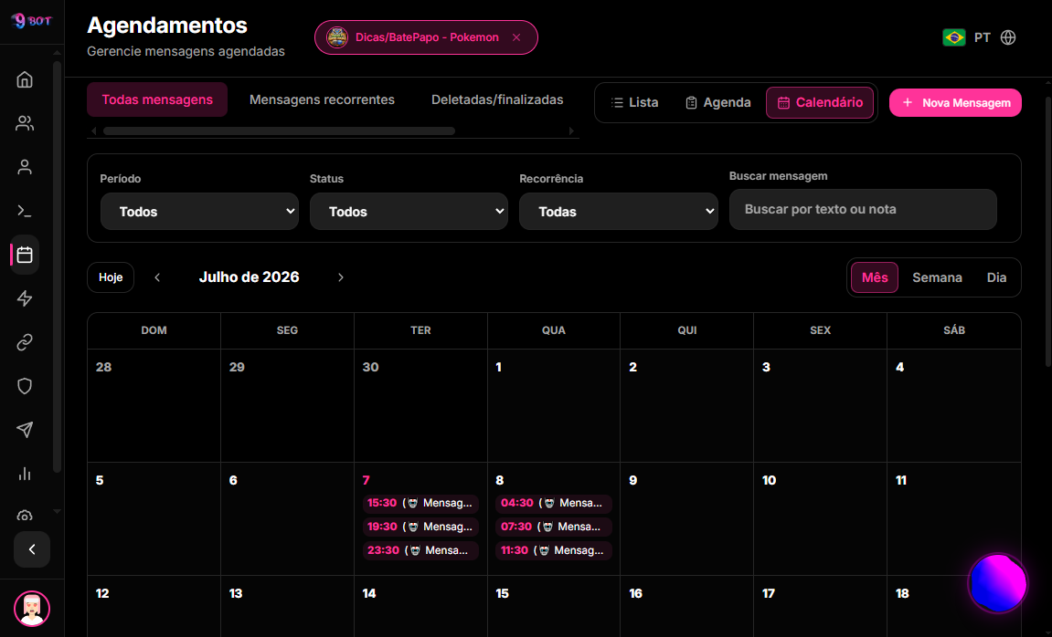The image size is (1052, 637).
Task: Open the 19:30 message on day 7
Action: pos(420,527)
